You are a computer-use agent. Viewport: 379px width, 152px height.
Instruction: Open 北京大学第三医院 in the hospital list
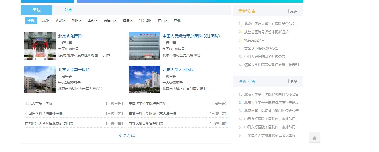point(39,103)
